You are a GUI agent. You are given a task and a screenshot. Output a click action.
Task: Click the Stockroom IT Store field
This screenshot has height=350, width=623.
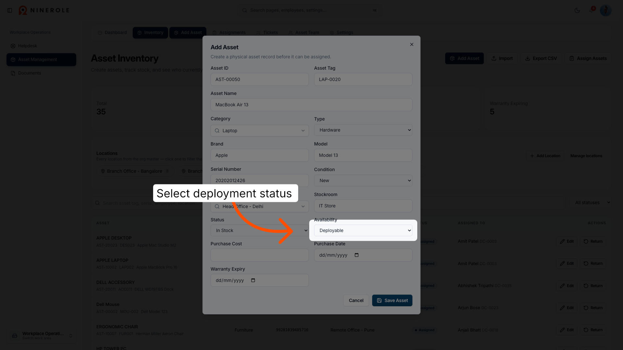(x=363, y=206)
